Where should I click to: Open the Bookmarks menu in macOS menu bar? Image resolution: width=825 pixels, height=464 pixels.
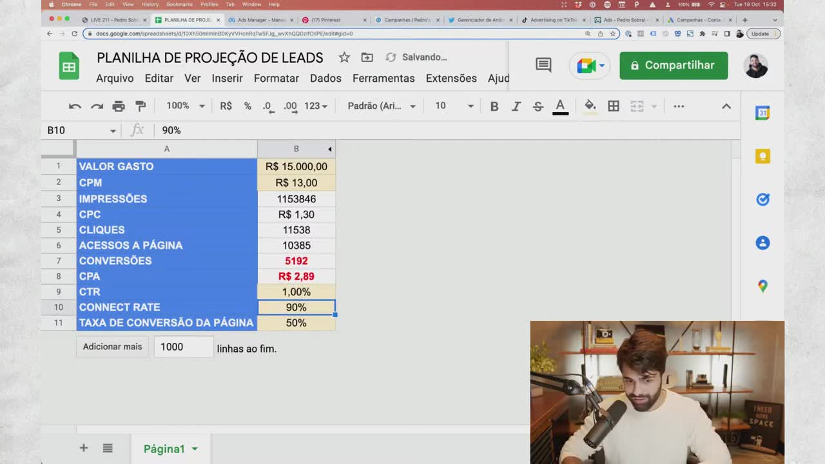179,5
